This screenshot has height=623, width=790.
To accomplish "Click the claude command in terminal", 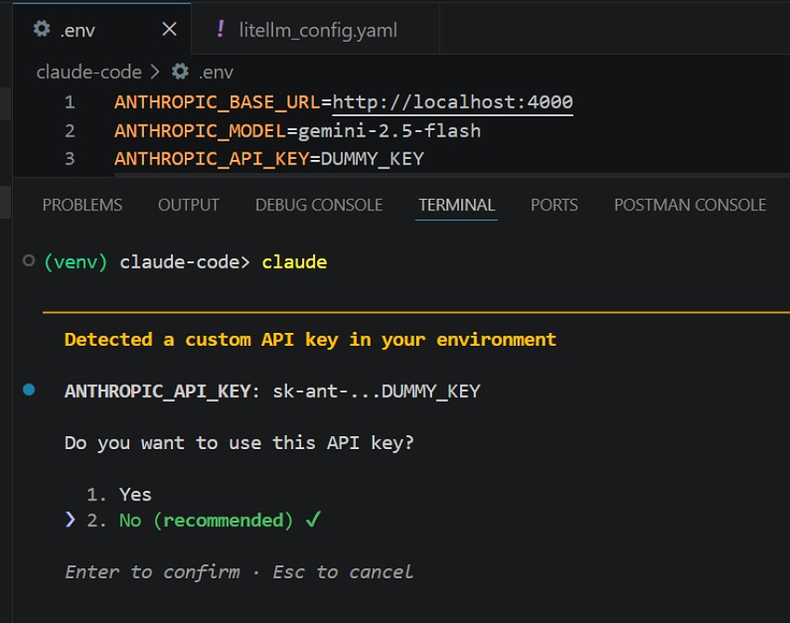I will pyautogui.click(x=295, y=262).
